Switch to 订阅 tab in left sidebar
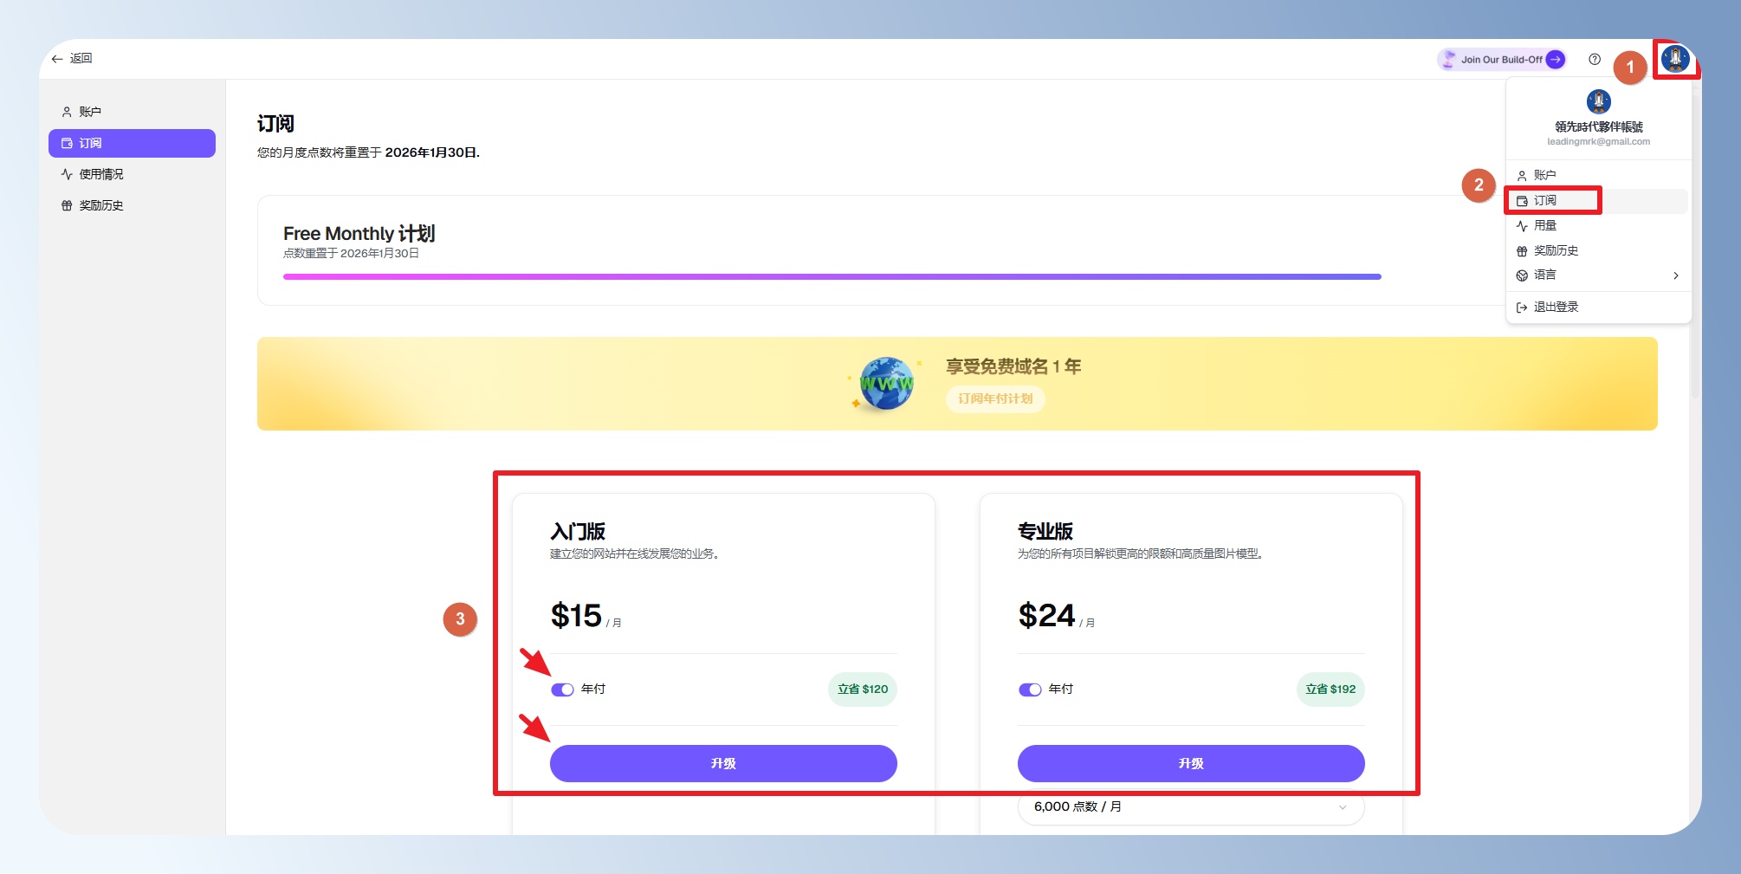 click(132, 144)
